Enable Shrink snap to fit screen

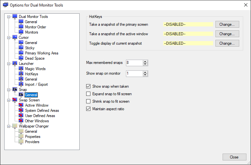[x=88, y=101]
